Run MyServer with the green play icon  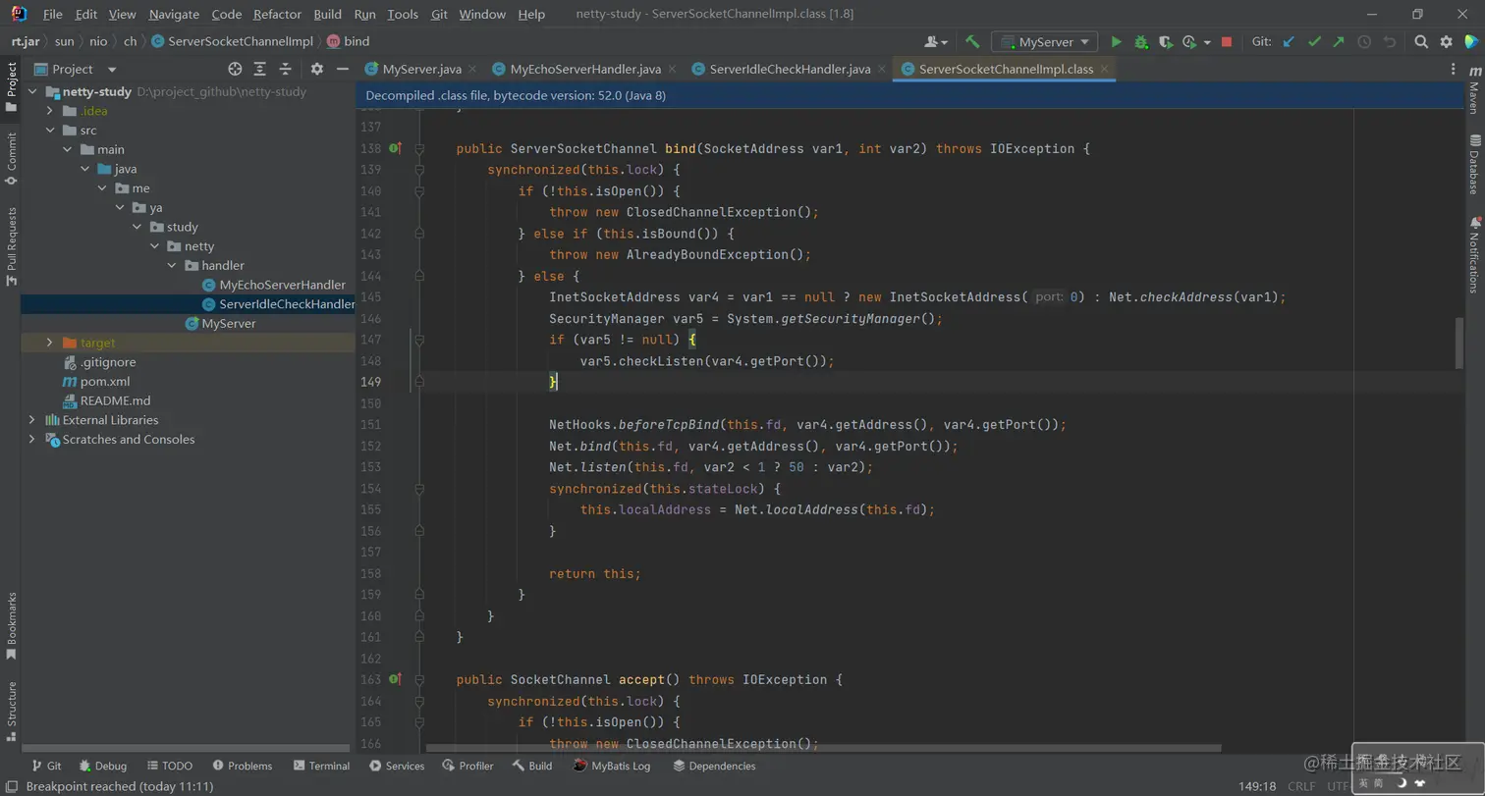pyautogui.click(x=1116, y=42)
